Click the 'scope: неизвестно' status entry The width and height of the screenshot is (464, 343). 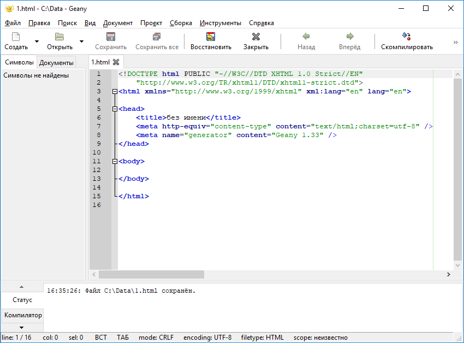pyautogui.click(x=320, y=338)
